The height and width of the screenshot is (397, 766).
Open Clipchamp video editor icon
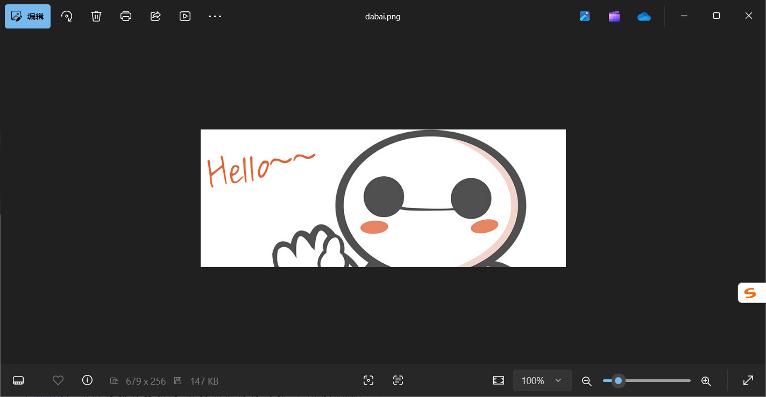click(614, 16)
